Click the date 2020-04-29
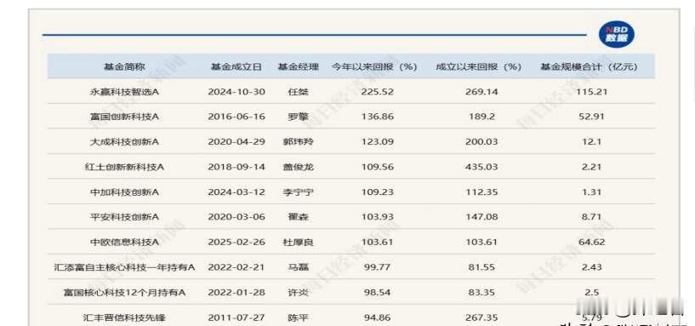The height and width of the screenshot is (326, 695). coord(236,142)
